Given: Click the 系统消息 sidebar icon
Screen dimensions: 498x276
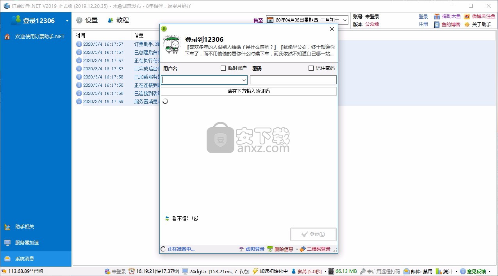Looking at the screenshot, I should click(x=7, y=259).
